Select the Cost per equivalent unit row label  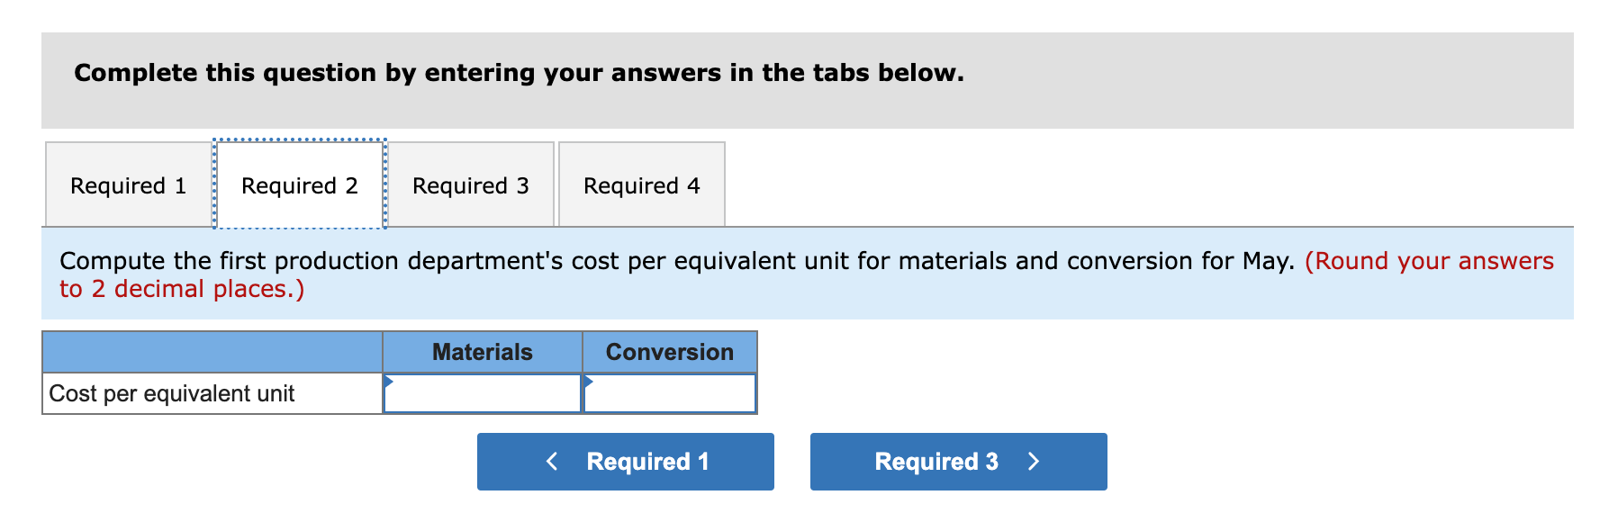pyautogui.click(x=171, y=393)
